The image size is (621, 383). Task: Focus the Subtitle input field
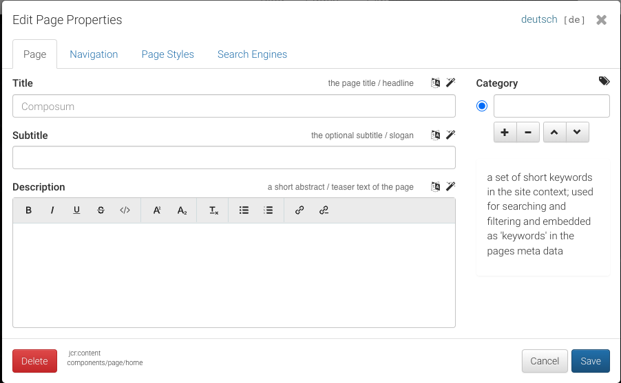pos(234,157)
